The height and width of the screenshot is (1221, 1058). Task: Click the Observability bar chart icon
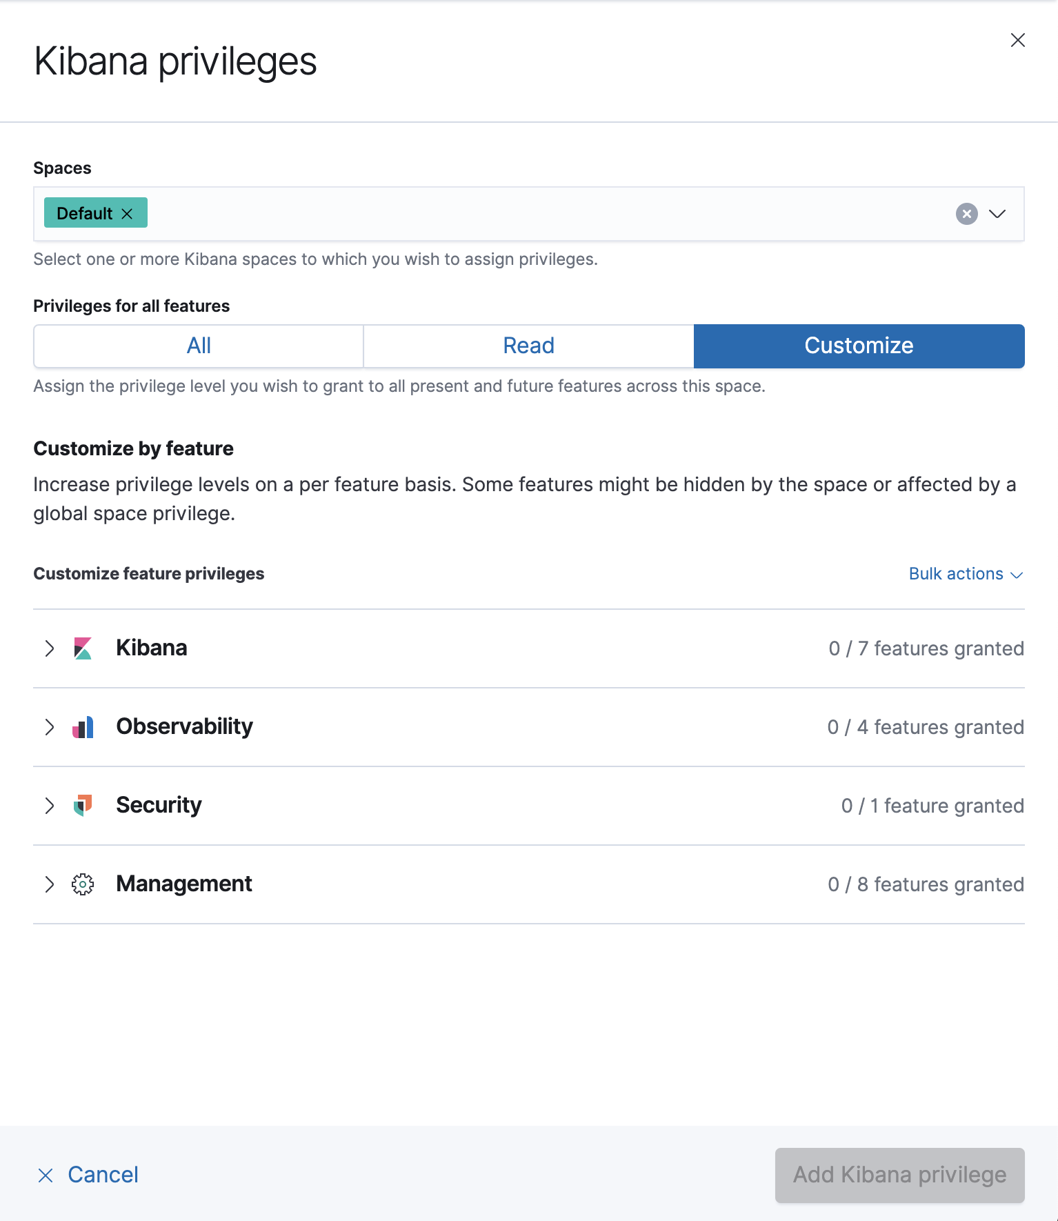coord(83,727)
